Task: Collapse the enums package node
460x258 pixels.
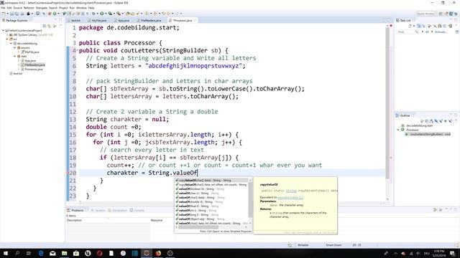Action: click(x=15, y=48)
